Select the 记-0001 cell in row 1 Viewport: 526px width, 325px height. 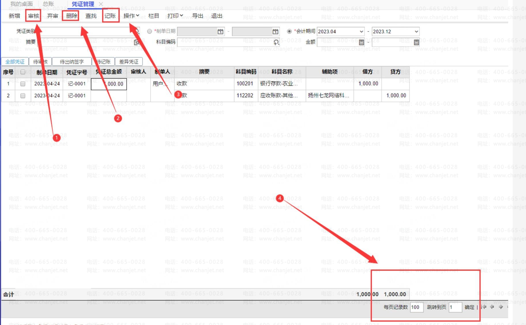77,84
